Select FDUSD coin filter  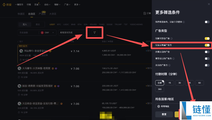click(93, 25)
